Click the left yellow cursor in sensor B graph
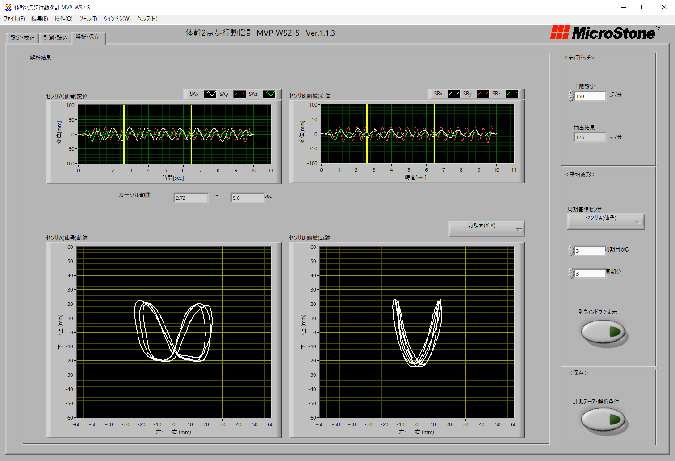Viewport: 675px width, 461px height. pos(367,134)
